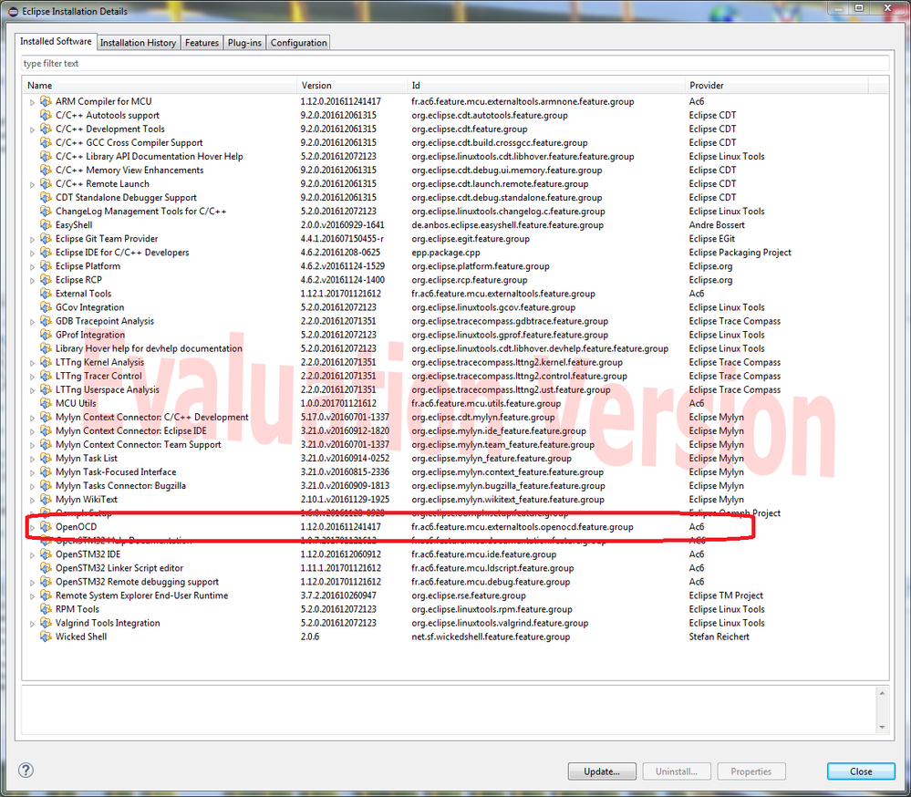Screen dimensions: 911x797
Task: Open the Configuration tab
Action: click(x=298, y=43)
